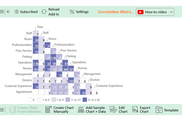Select the 31 to 2.0k legend swatch

(x=85, y=100)
